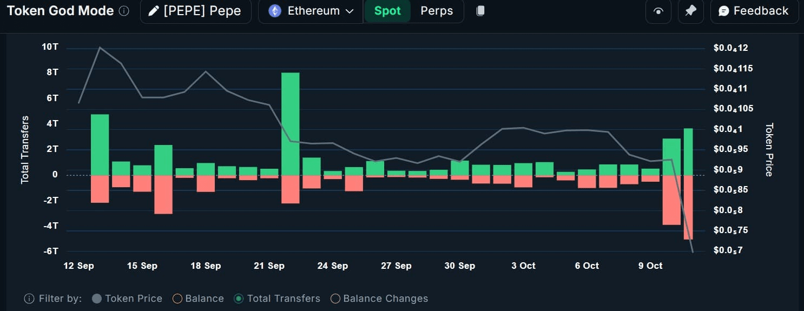Click the Ethereum network logo icon
Viewport: 804px width, 311px height.
[x=275, y=11]
